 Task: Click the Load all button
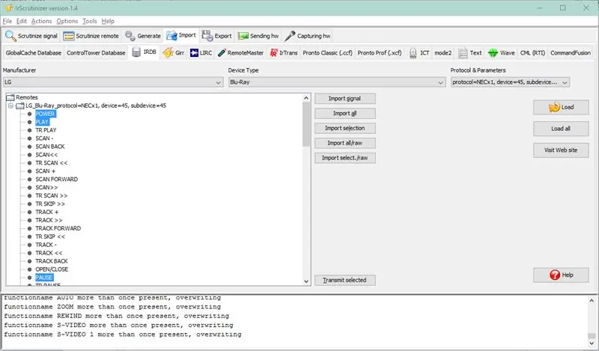pyautogui.click(x=561, y=129)
